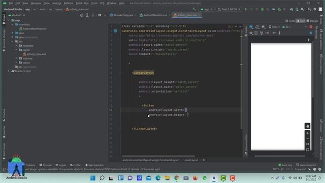Toggle View Options eye in the preview toolbar
This screenshot has width=325, height=183.
(x=251, y=33)
